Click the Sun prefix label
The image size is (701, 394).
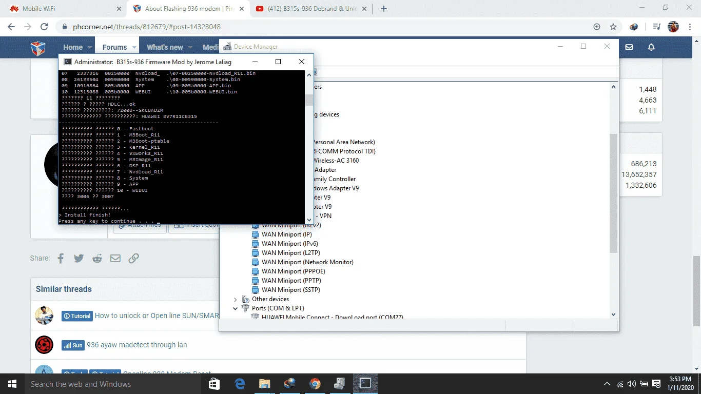(x=73, y=345)
